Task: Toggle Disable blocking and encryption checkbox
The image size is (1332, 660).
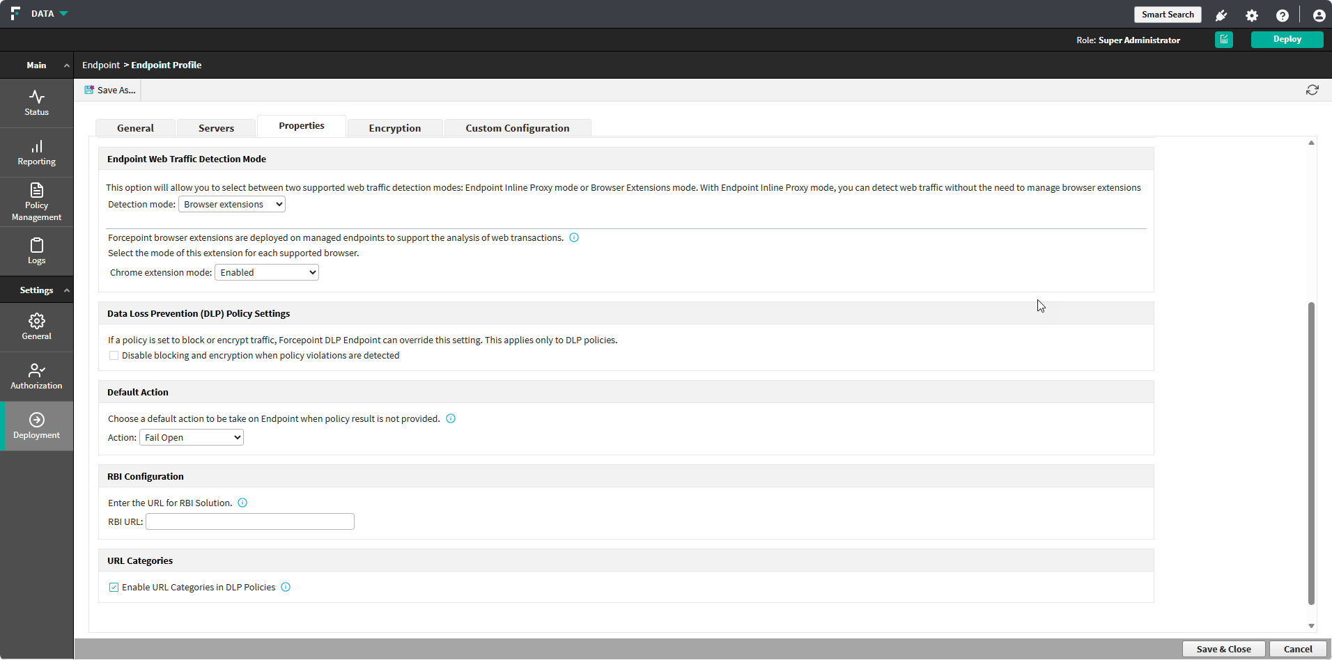Action: pyautogui.click(x=114, y=355)
